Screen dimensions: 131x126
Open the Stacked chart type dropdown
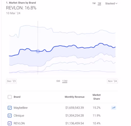[x=111, y=4]
